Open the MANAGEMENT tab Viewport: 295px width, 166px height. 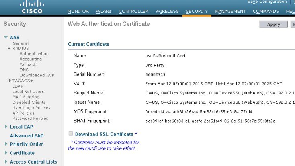pyautogui.click(x=230, y=11)
